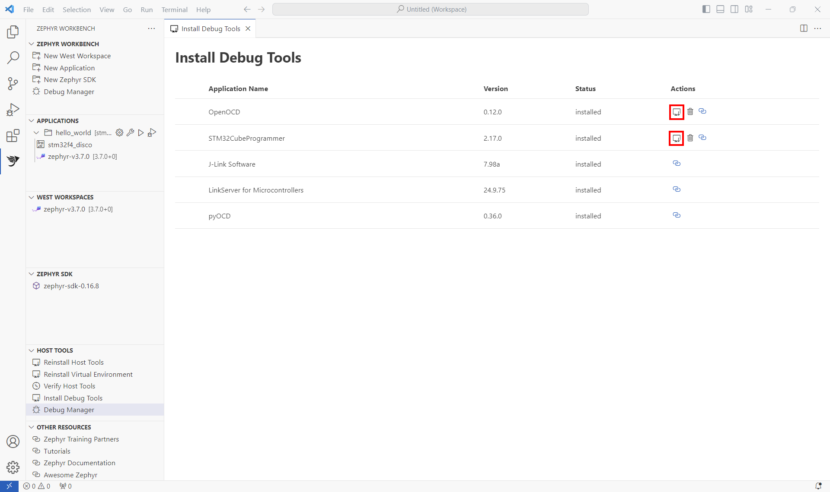Collapse the HOST TOOLS section
The width and height of the screenshot is (830, 492).
pyautogui.click(x=31, y=350)
